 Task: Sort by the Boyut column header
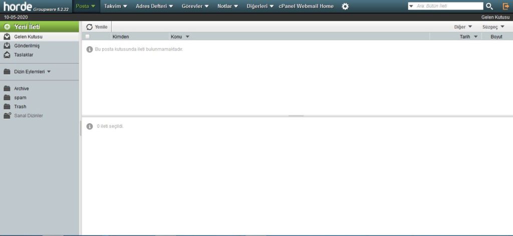496,37
